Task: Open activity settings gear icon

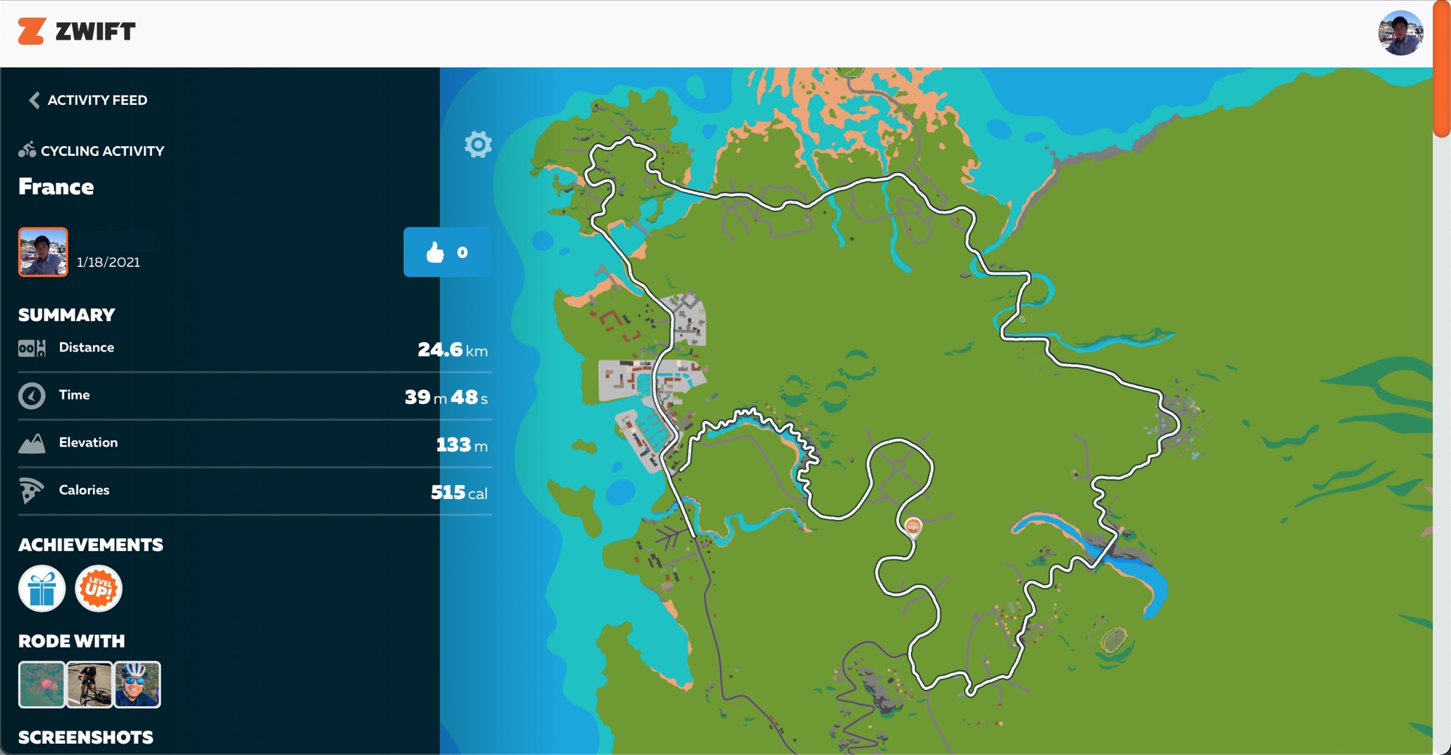Action: pyautogui.click(x=478, y=145)
